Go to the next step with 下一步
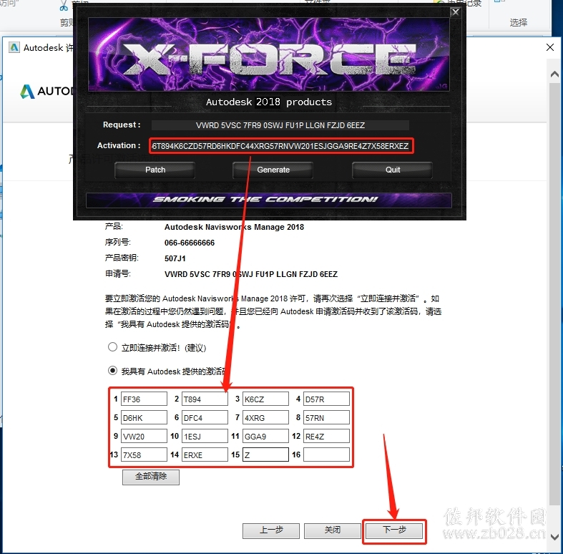 [394, 530]
